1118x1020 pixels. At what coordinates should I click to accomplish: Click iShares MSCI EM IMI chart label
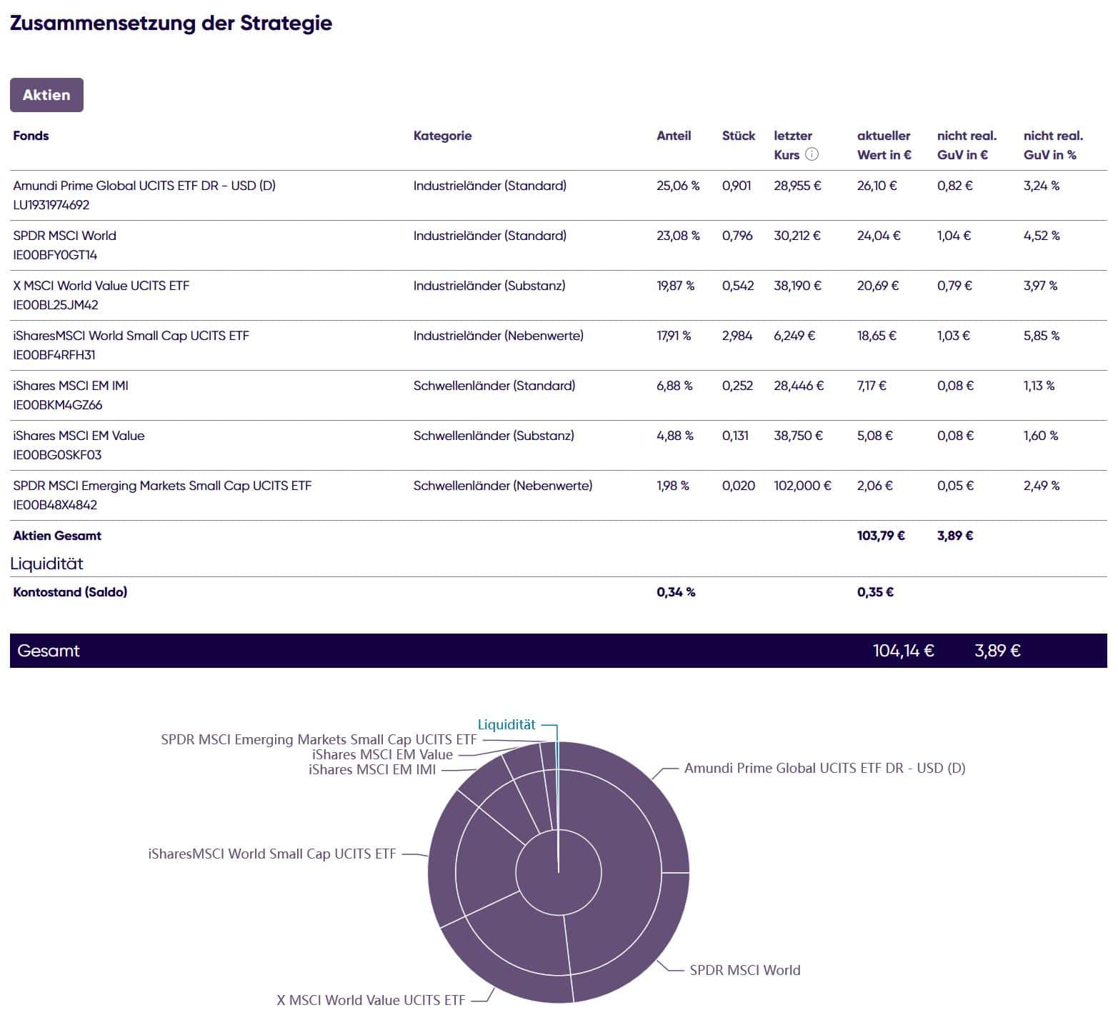tap(372, 769)
